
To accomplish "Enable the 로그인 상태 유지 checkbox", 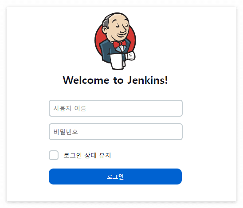I will coord(54,155).
